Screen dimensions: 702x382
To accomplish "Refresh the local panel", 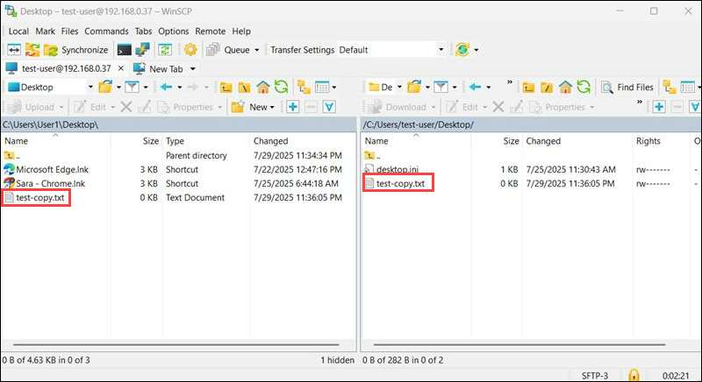I will (x=281, y=87).
